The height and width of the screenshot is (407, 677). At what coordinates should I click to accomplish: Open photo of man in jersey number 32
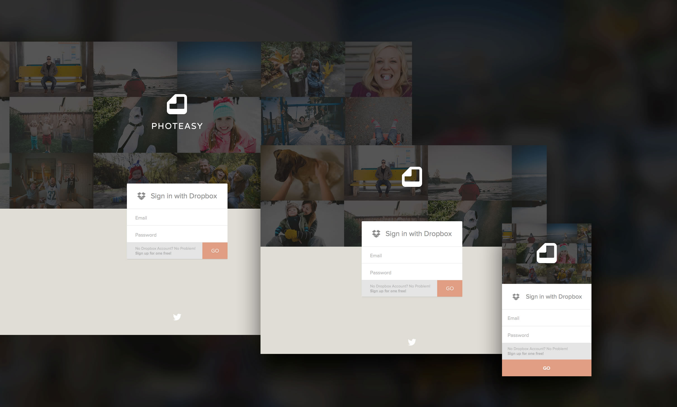[51, 181]
